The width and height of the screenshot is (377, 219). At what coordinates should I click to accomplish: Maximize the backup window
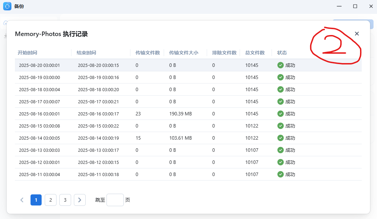click(355, 6)
